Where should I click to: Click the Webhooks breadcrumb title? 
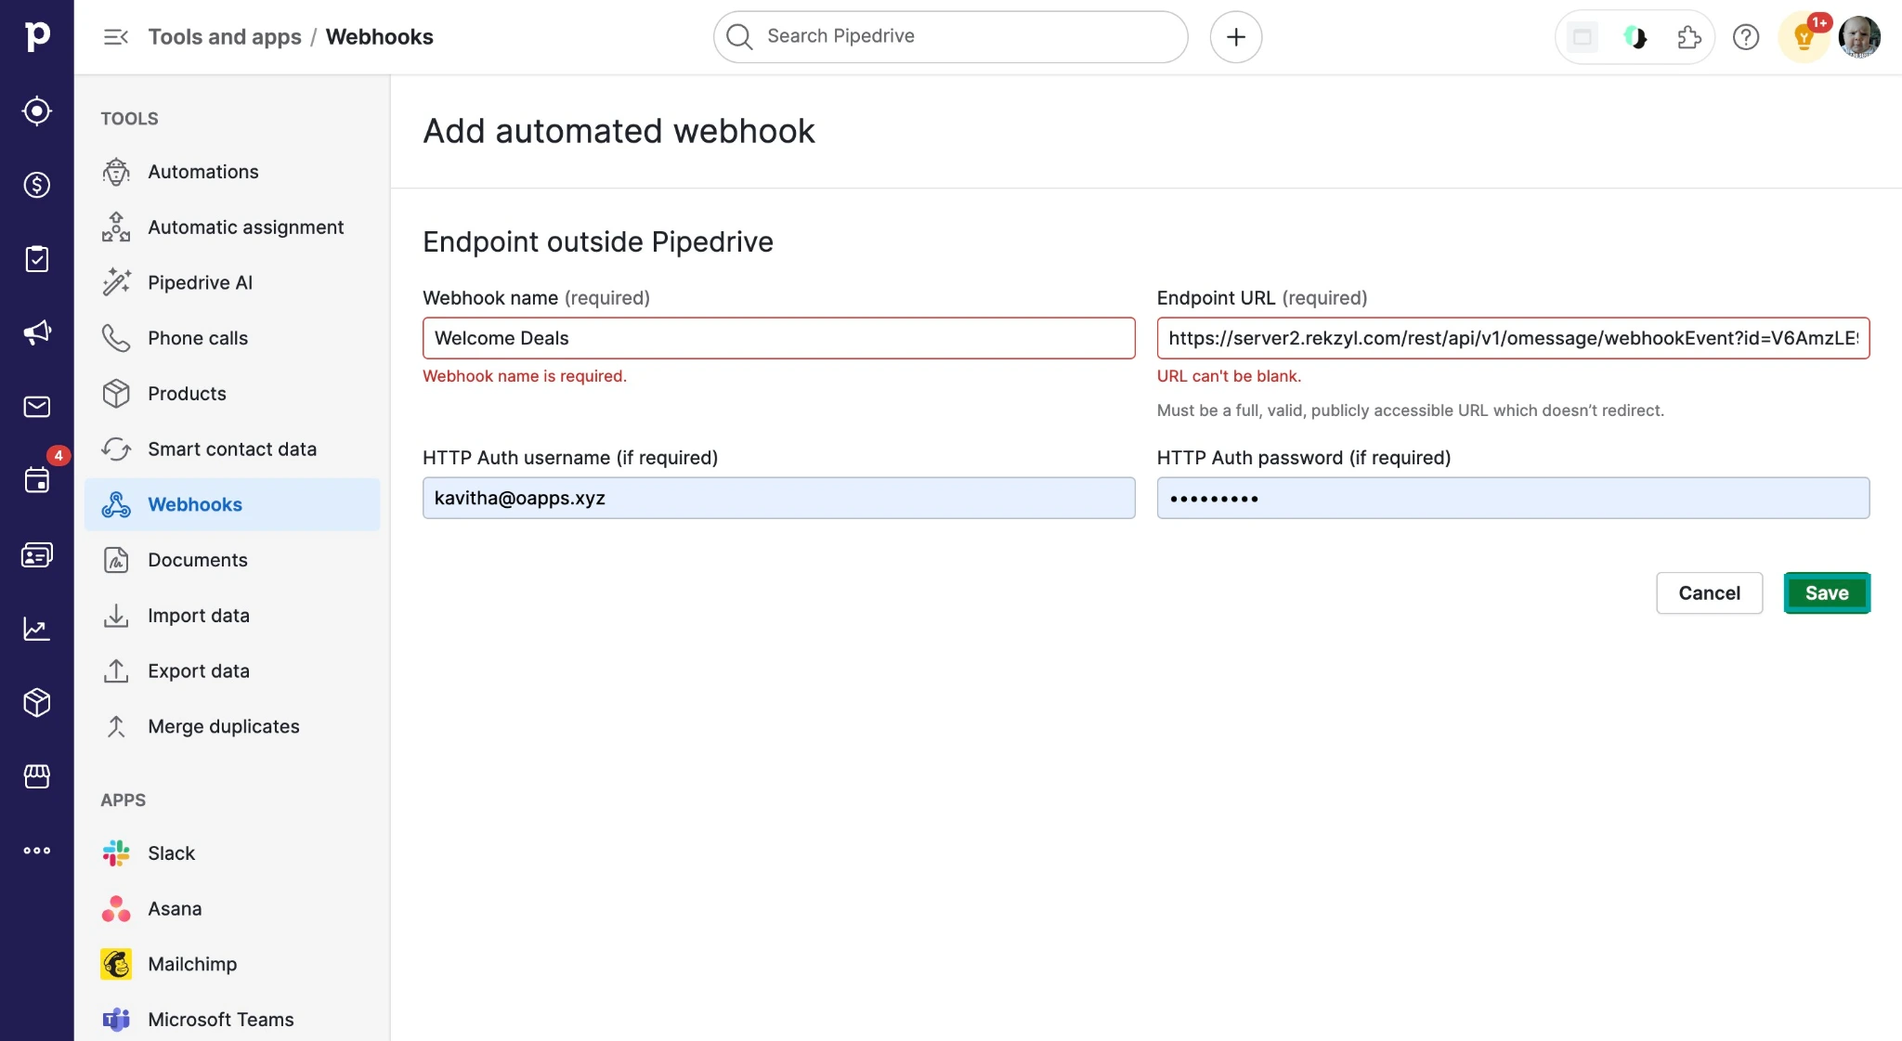tap(379, 37)
